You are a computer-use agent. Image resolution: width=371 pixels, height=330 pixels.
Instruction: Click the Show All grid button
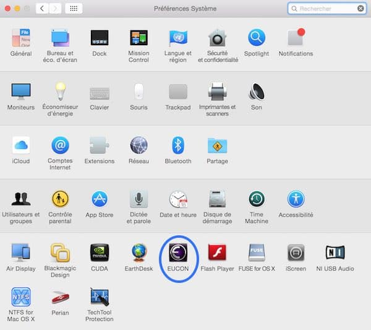[x=74, y=9]
